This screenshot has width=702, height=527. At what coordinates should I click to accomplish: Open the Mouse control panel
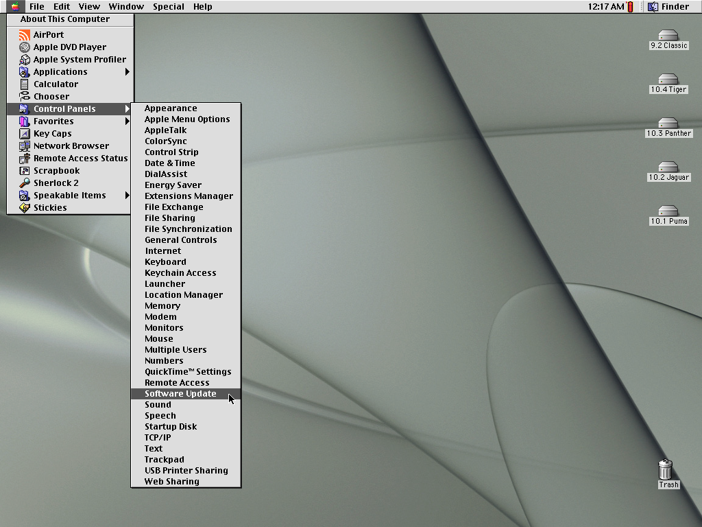pyautogui.click(x=186, y=339)
